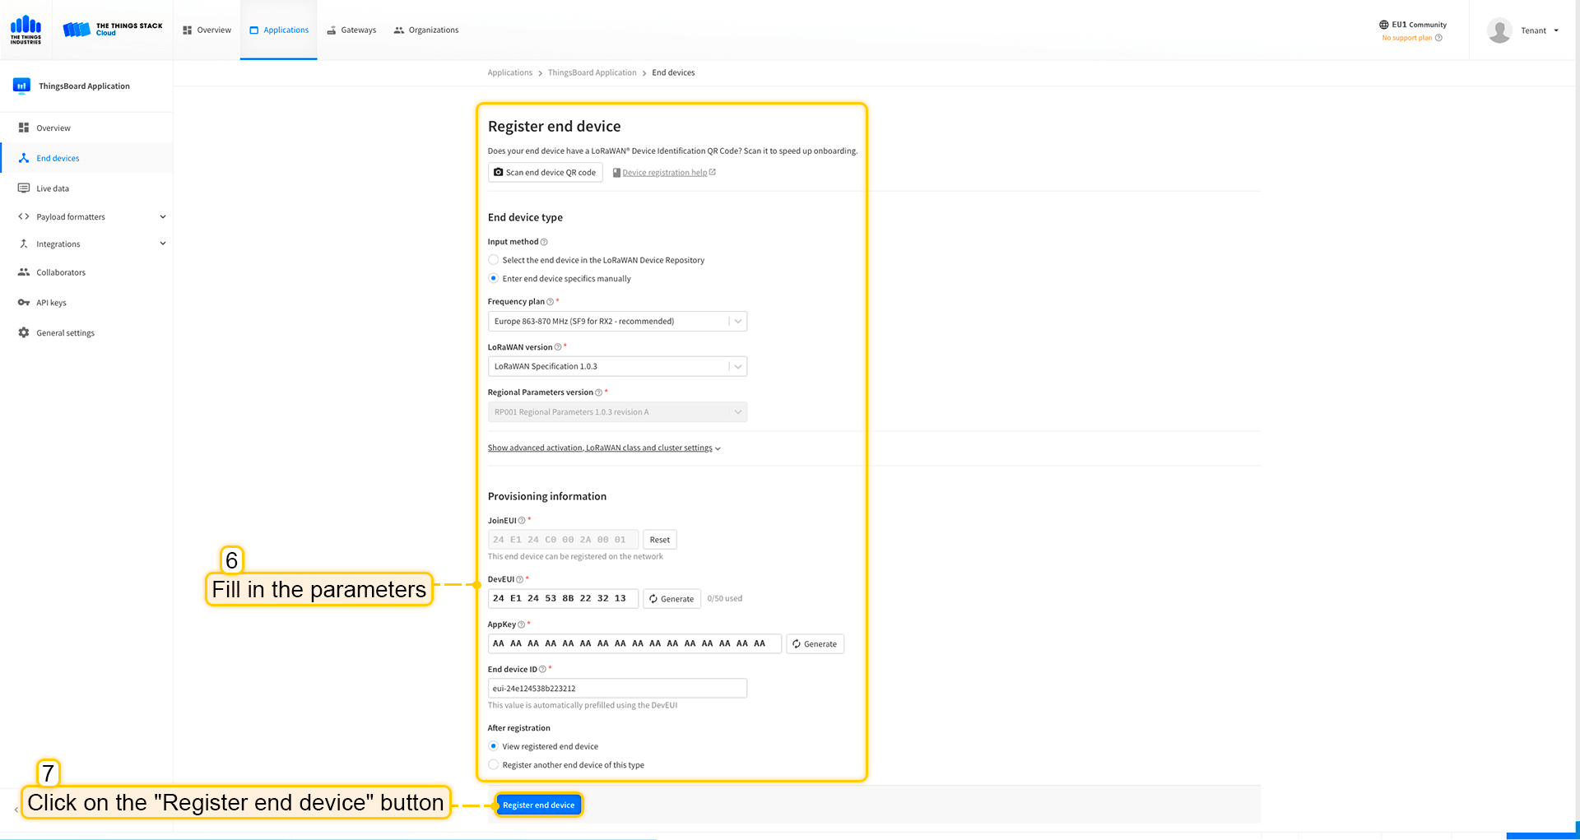
Task: Open the Organizations tab
Action: 426,30
